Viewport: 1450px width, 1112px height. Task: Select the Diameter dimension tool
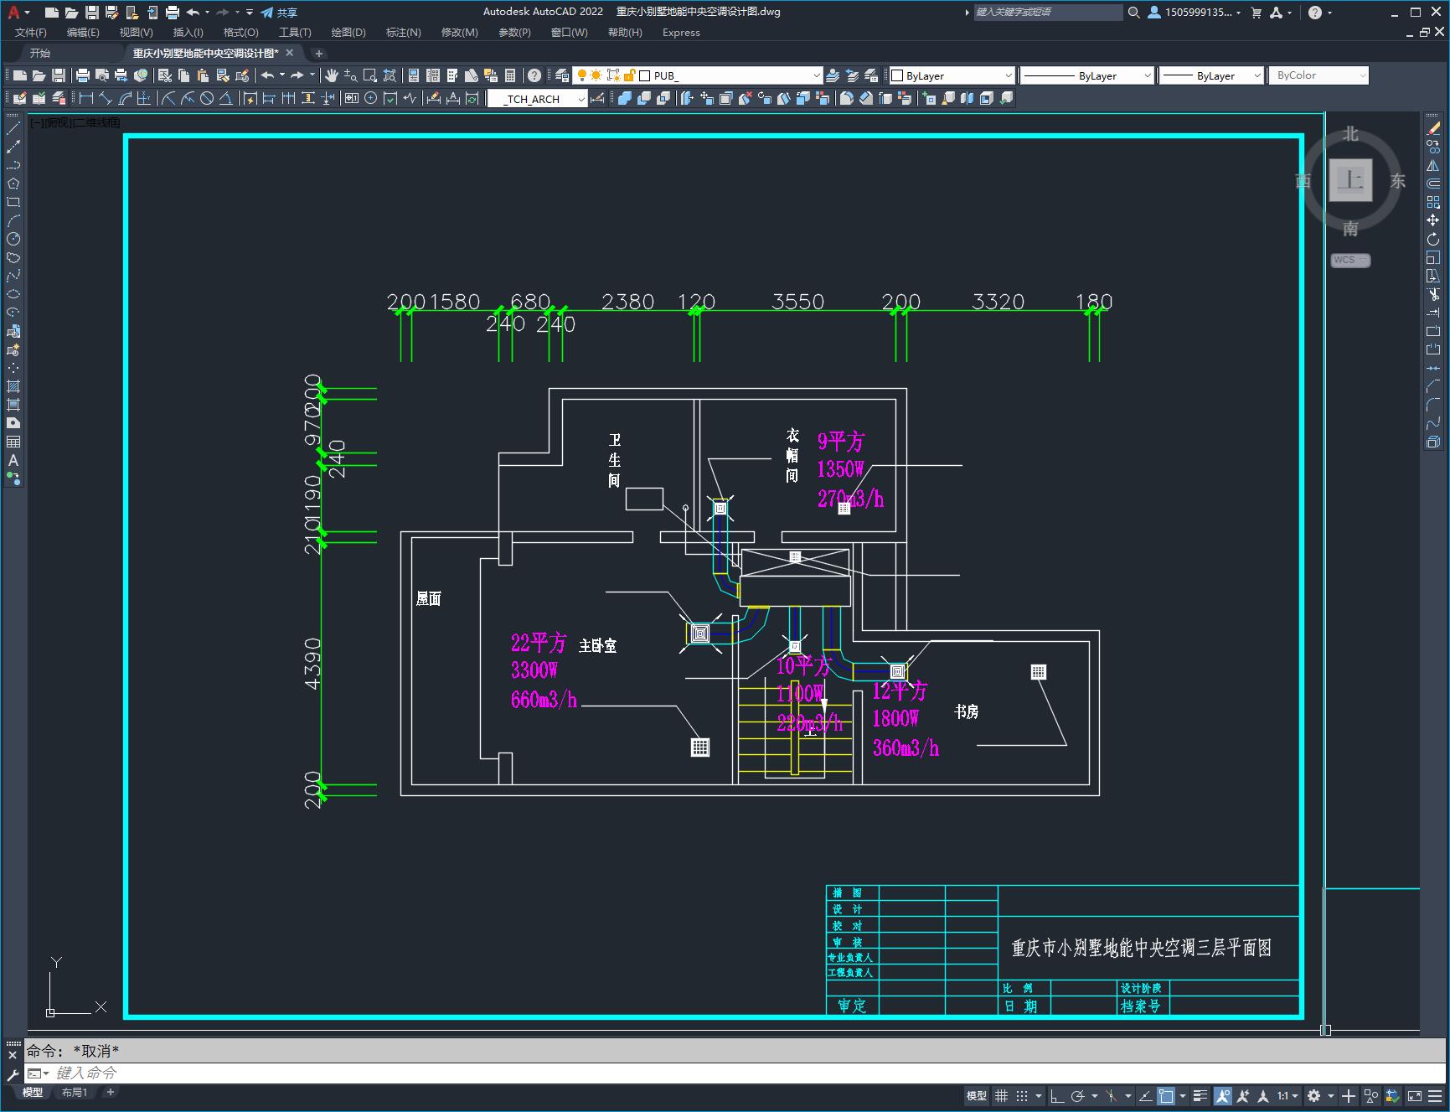click(x=206, y=98)
